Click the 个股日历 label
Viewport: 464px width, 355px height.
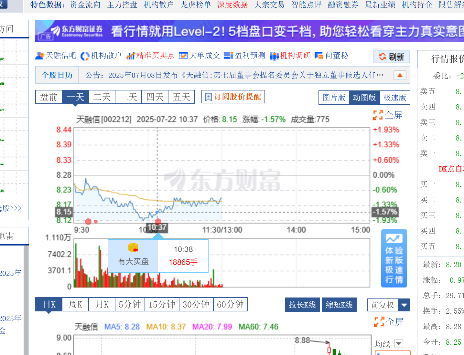[x=57, y=75]
